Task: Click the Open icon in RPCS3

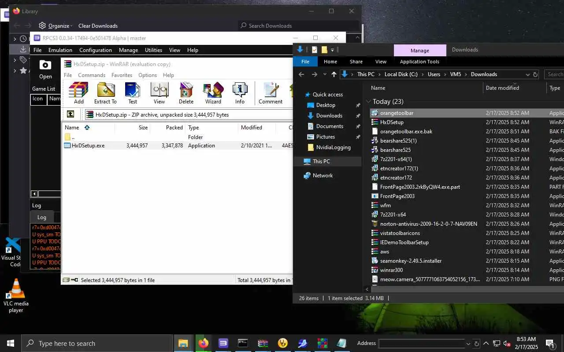Action: point(45,70)
